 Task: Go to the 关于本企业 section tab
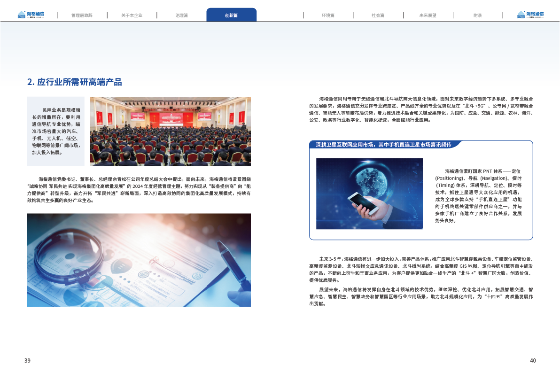click(x=132, y=16)
